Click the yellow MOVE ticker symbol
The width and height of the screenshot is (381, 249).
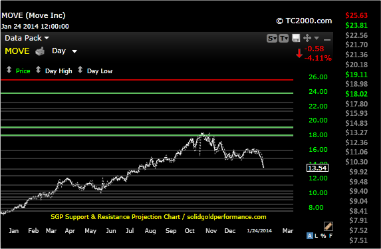pyautogui.click(x=17, y=51)
